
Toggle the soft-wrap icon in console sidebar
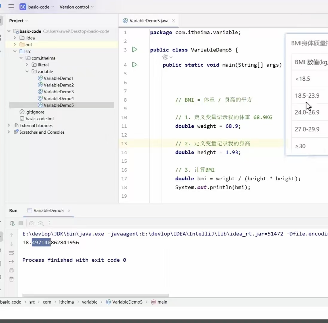click(x=11, y=253)
